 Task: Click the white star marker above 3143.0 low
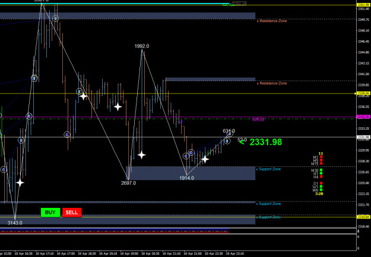tap(20, 182)
